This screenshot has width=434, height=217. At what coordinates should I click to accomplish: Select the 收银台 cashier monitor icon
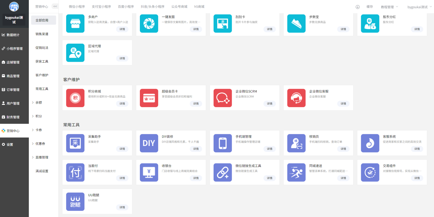[149, 172]
